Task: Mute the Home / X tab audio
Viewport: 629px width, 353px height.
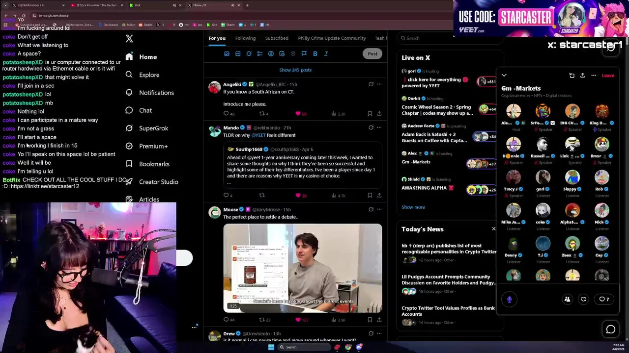Action: (x=232, y=5)
